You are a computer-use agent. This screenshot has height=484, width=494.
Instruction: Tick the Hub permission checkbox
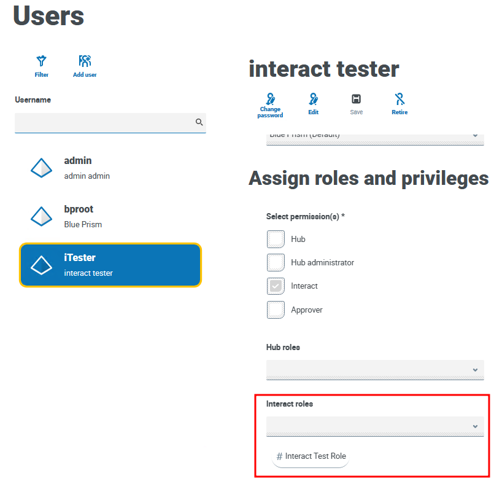pos(276,239)
